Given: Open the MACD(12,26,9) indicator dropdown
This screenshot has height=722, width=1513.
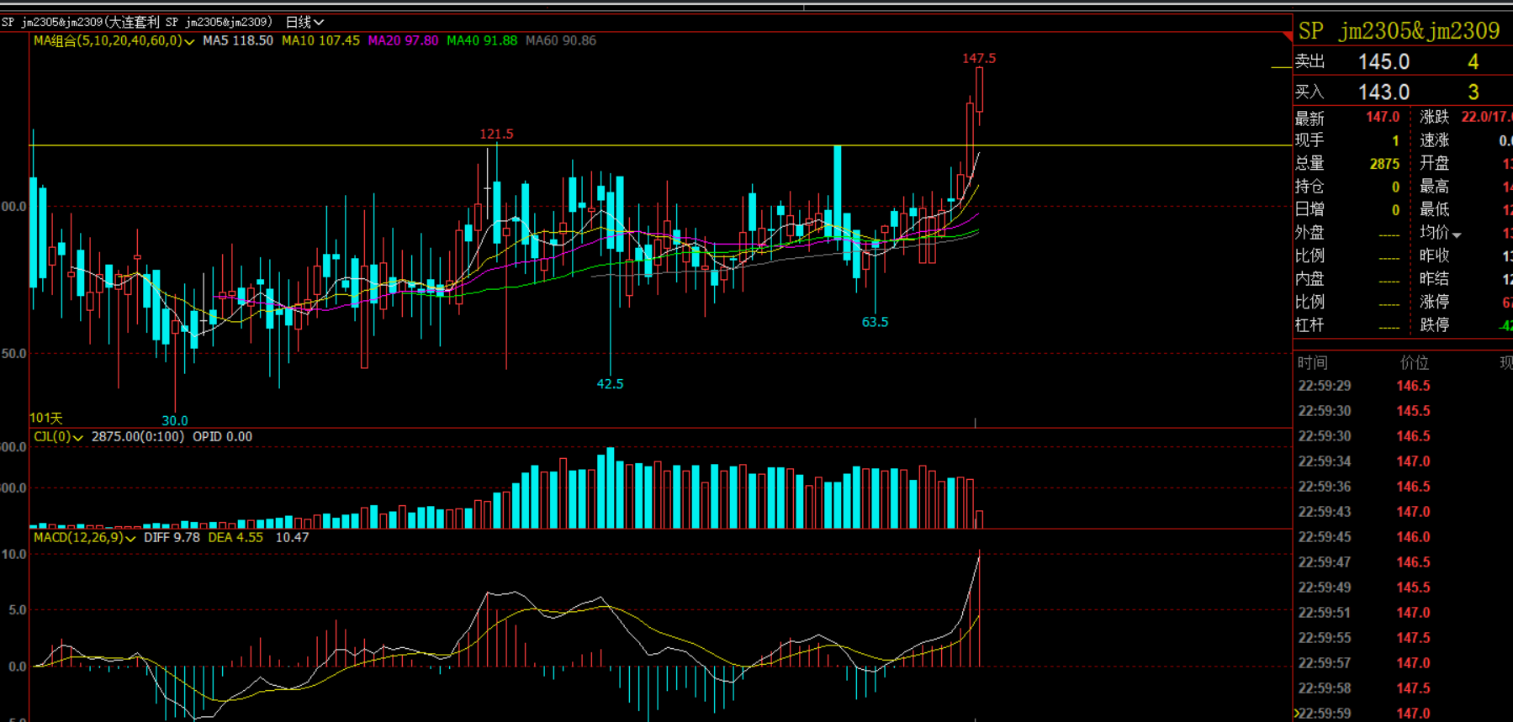Looking at the screenshot, I should [130, 539].
